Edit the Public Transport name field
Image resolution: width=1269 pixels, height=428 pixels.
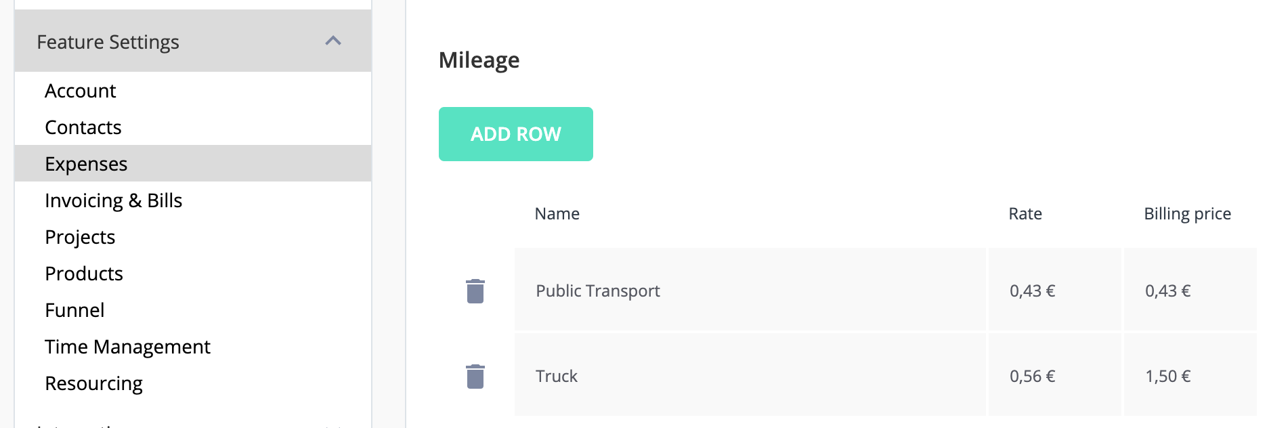pos(750,290)
